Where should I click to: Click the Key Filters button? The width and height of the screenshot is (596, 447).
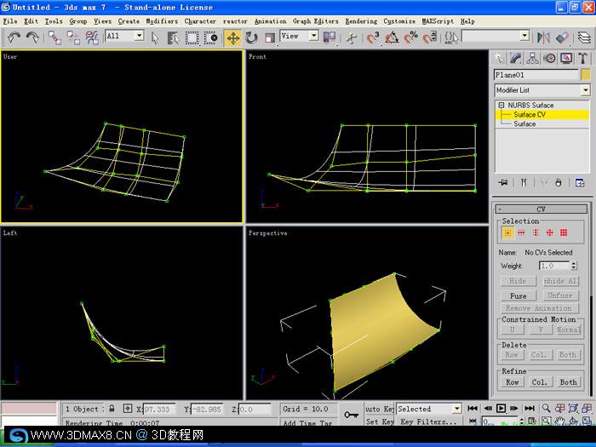tap(428, 421)
